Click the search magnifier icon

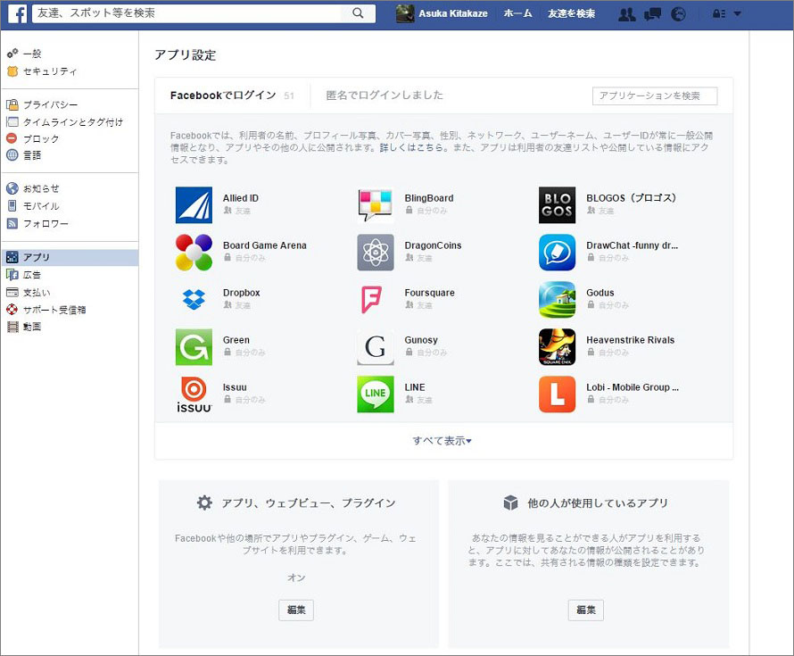coord(358,13)
